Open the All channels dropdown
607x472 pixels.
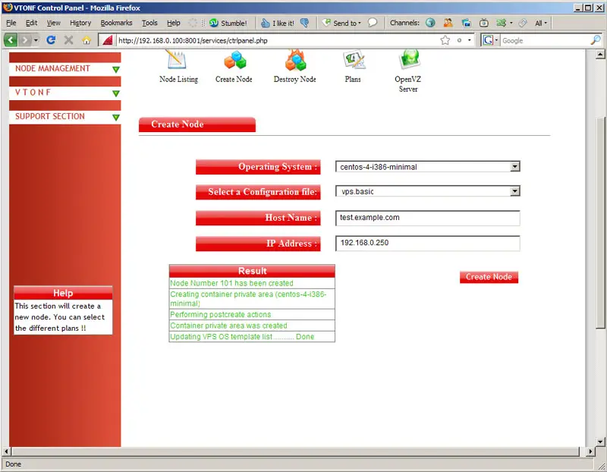(x=541, y=24)
